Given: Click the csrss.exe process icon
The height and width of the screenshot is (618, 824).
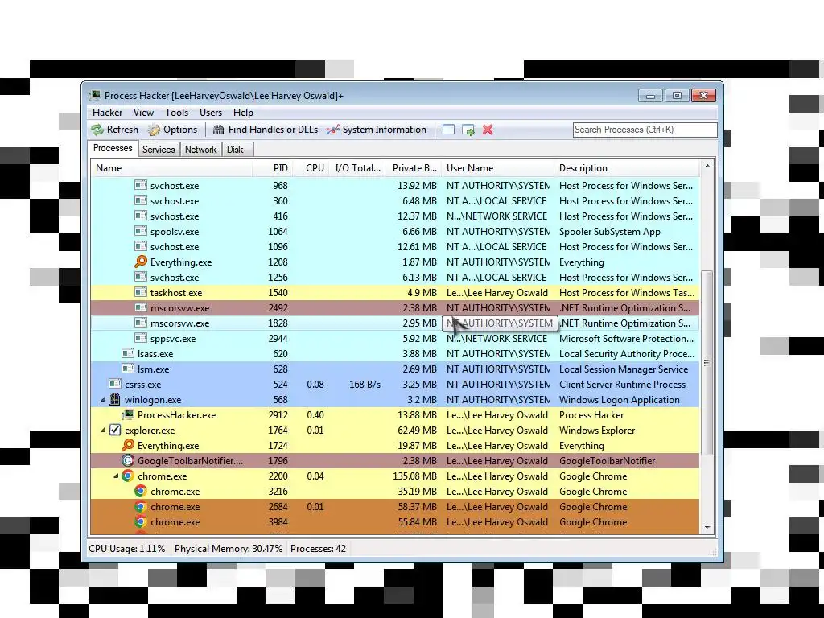Looking at the screenshot, I should (115, 384).
